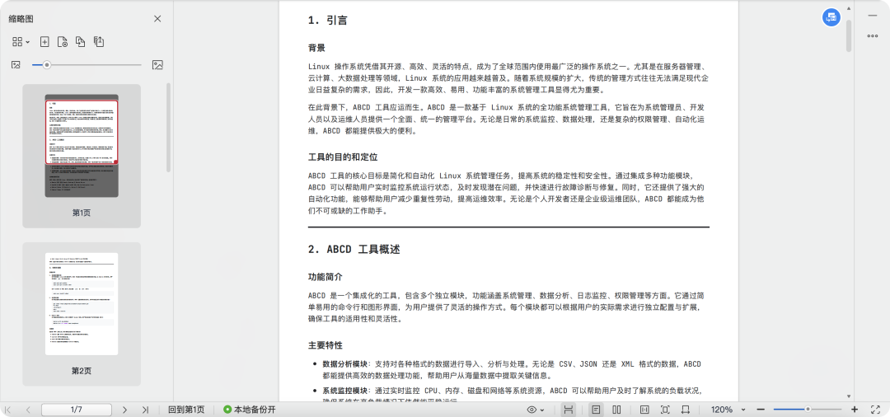Click the large thumbnail size icon
The width and height of the screenshot is (890, 417).
coord(157,65)
